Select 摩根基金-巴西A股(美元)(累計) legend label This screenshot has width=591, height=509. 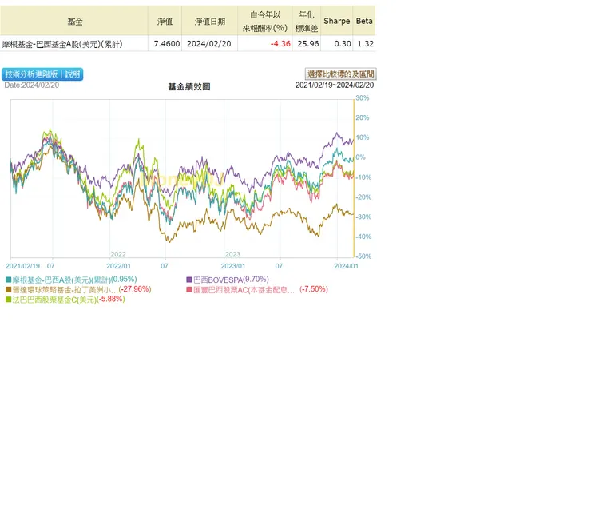coord(61,280)
